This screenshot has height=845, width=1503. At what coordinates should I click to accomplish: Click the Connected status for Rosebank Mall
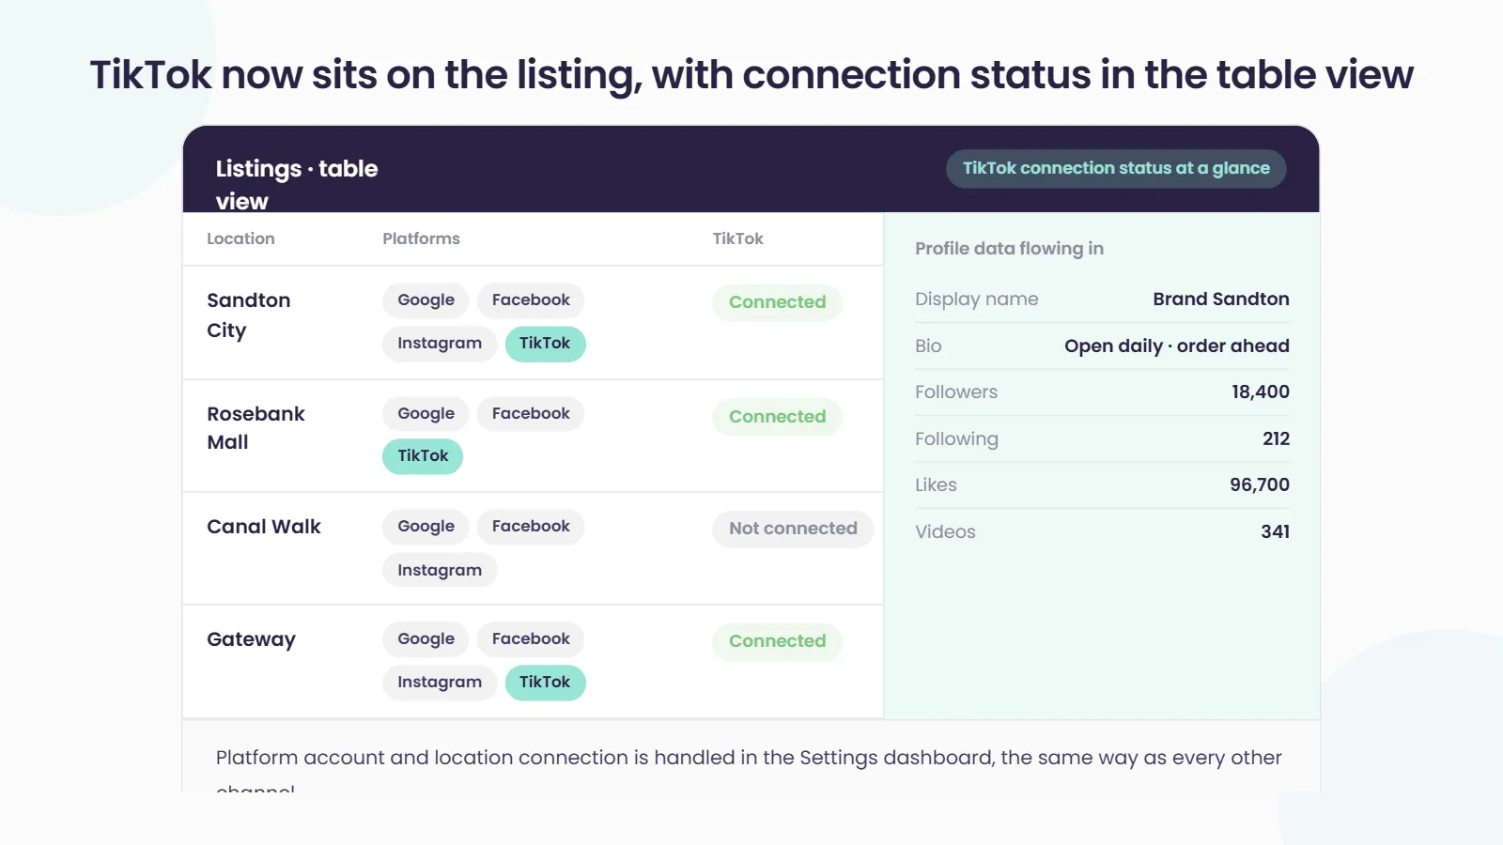pos(778,417)
